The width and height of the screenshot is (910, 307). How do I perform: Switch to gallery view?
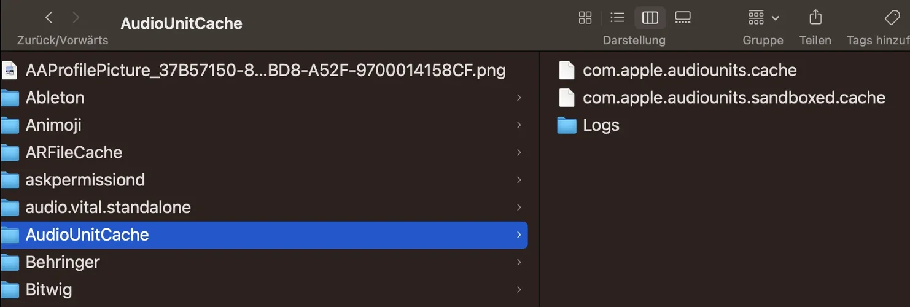pyautogui.click(x=683, y=18)
